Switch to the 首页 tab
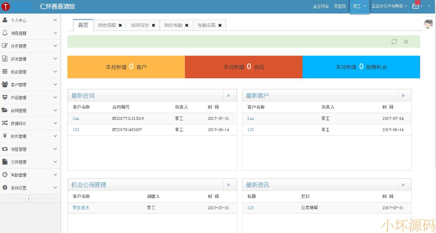 coord(83,25)
